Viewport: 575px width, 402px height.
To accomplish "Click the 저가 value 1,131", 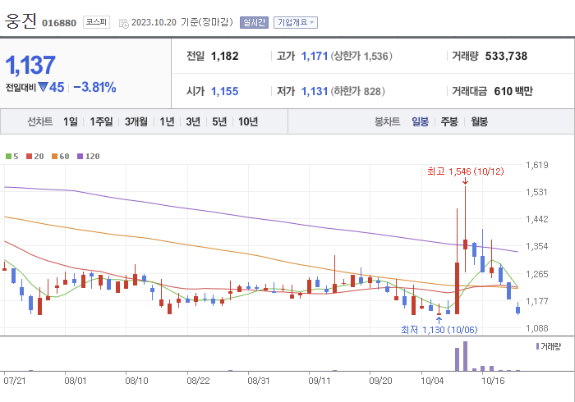I will click(315, 91).
